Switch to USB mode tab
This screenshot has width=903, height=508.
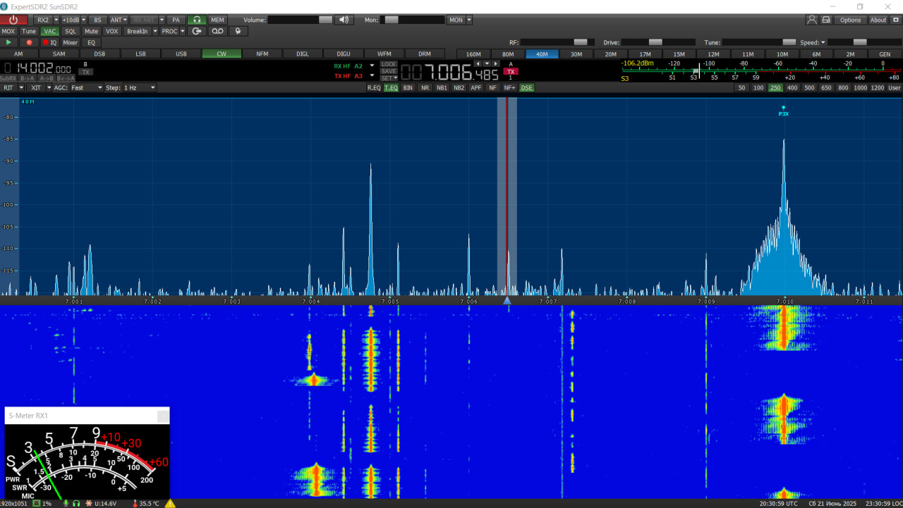coord(181,54)
